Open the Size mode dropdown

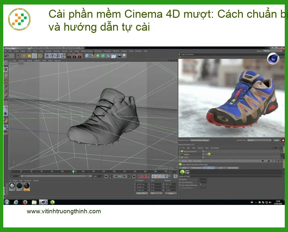(156, 193)
